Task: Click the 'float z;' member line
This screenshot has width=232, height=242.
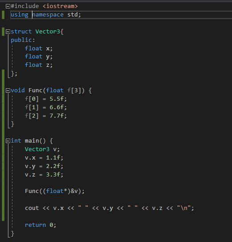Action: [39, 65]
